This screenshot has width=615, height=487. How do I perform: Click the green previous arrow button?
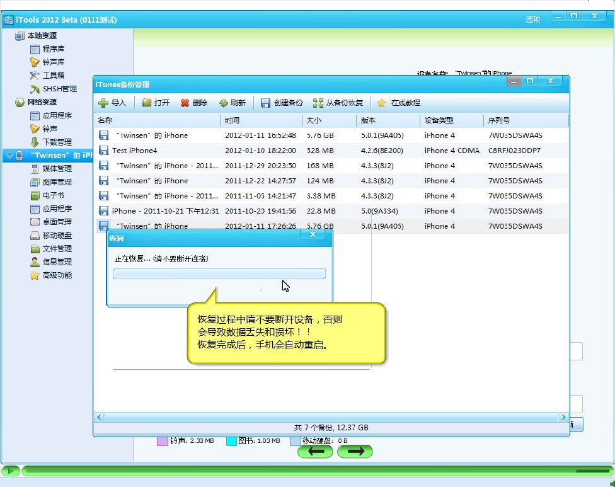(316, 451)
